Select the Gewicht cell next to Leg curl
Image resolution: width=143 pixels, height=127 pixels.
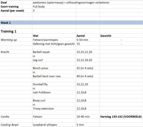tap(121, 60)
